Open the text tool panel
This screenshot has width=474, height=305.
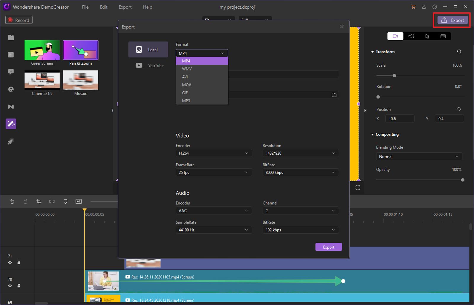click(x=11, y=55)
